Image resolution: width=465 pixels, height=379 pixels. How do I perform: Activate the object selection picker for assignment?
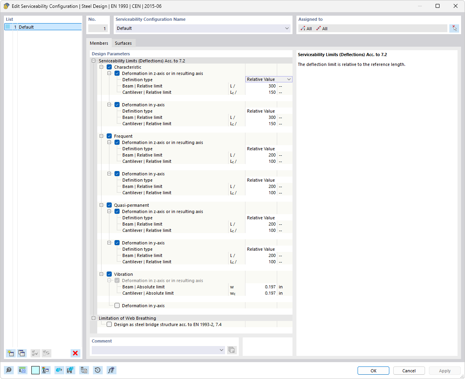tap(454, 28)
